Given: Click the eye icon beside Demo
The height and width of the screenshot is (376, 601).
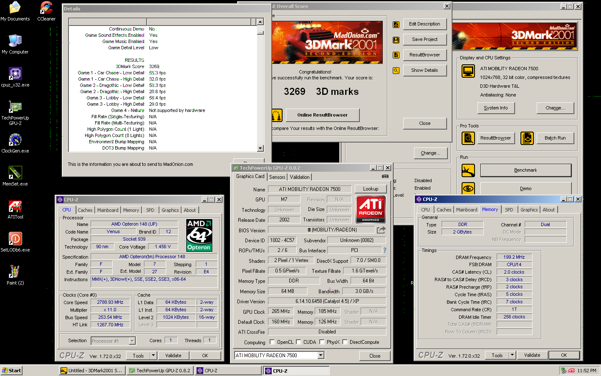Looking at the screenshot, I should [468, 188].
